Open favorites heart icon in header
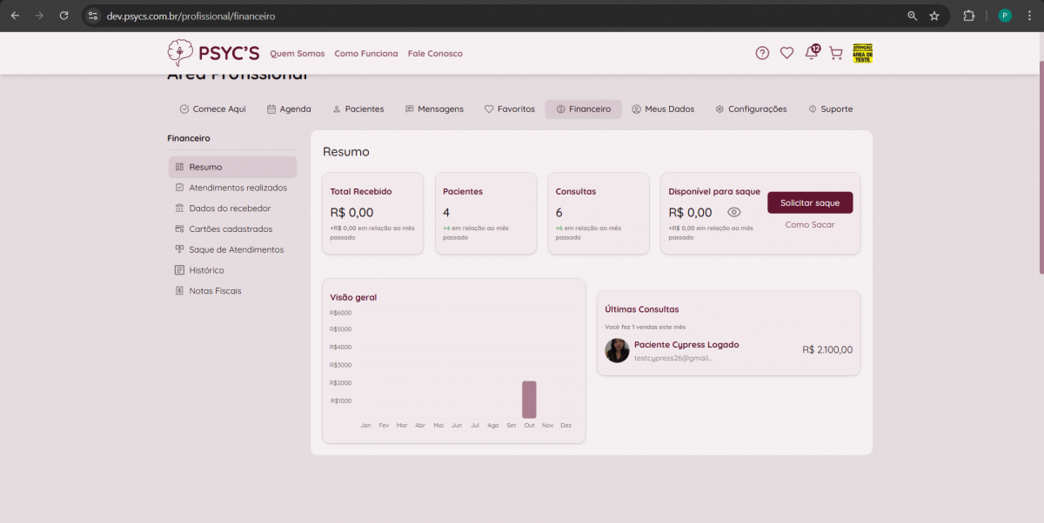Viewport: 1044px width, 523px height. [786, 53]
